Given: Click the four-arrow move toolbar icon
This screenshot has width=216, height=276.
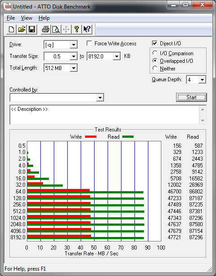Looking at the screenshot, I should coord(66,29).
